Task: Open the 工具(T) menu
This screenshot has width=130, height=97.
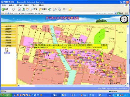Action: [34, 5]
